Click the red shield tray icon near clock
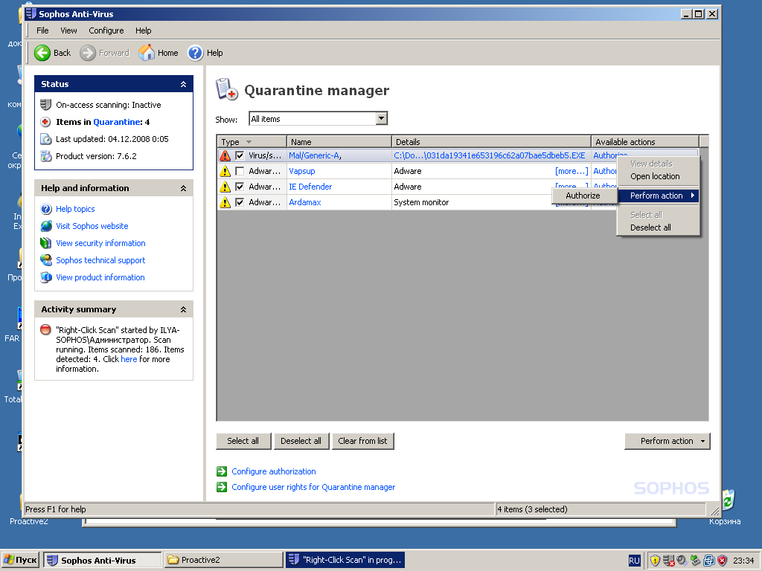 coord(722,561)
